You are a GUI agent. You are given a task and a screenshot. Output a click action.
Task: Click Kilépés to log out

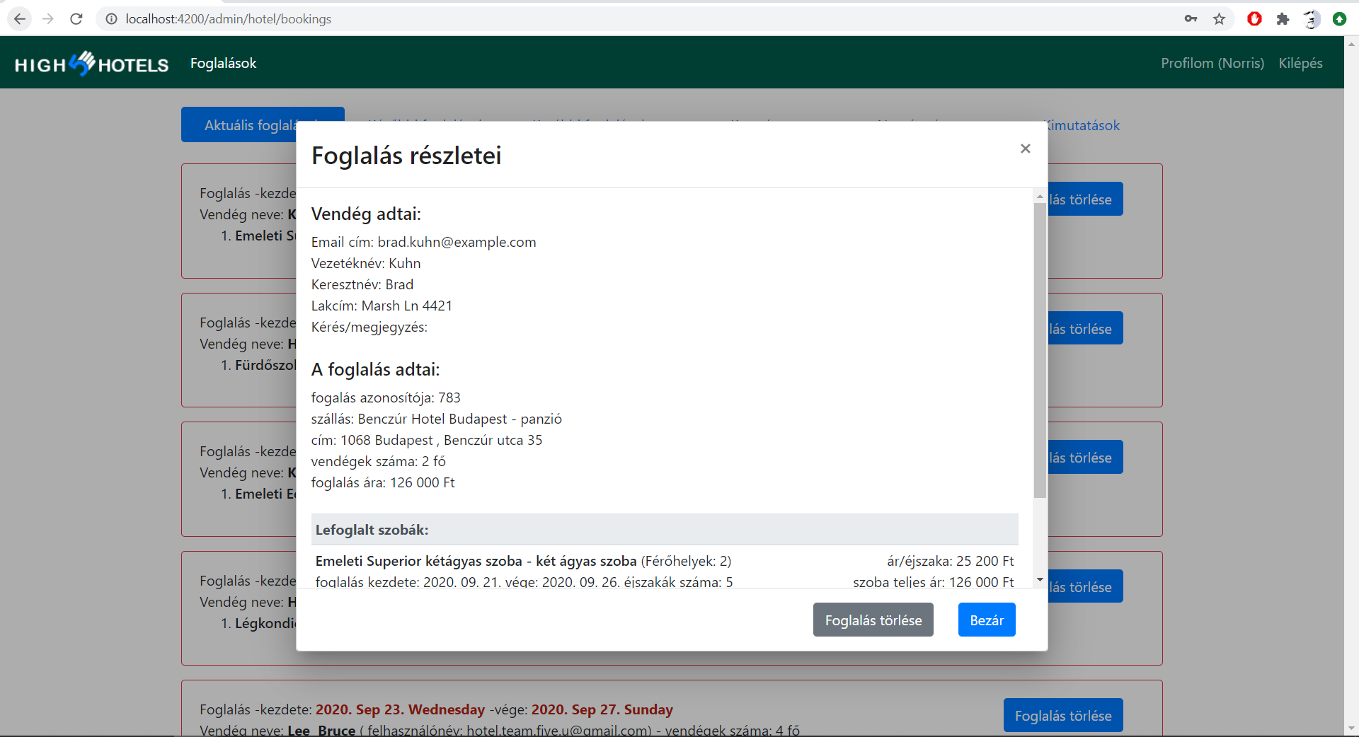[1300, 63]
